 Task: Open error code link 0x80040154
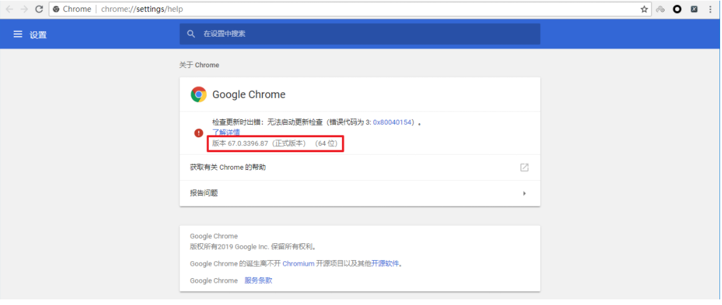(x=392, y=123)
